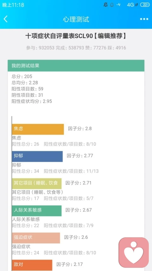Tap the alarm bell status icon

pos(112,5)
